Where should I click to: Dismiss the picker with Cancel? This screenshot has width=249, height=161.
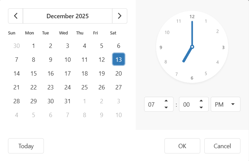point(222,146)
